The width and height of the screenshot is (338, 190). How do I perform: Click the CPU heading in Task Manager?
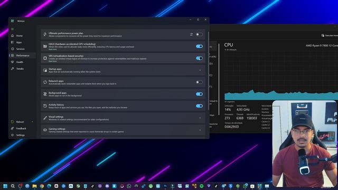coord(229,45)
